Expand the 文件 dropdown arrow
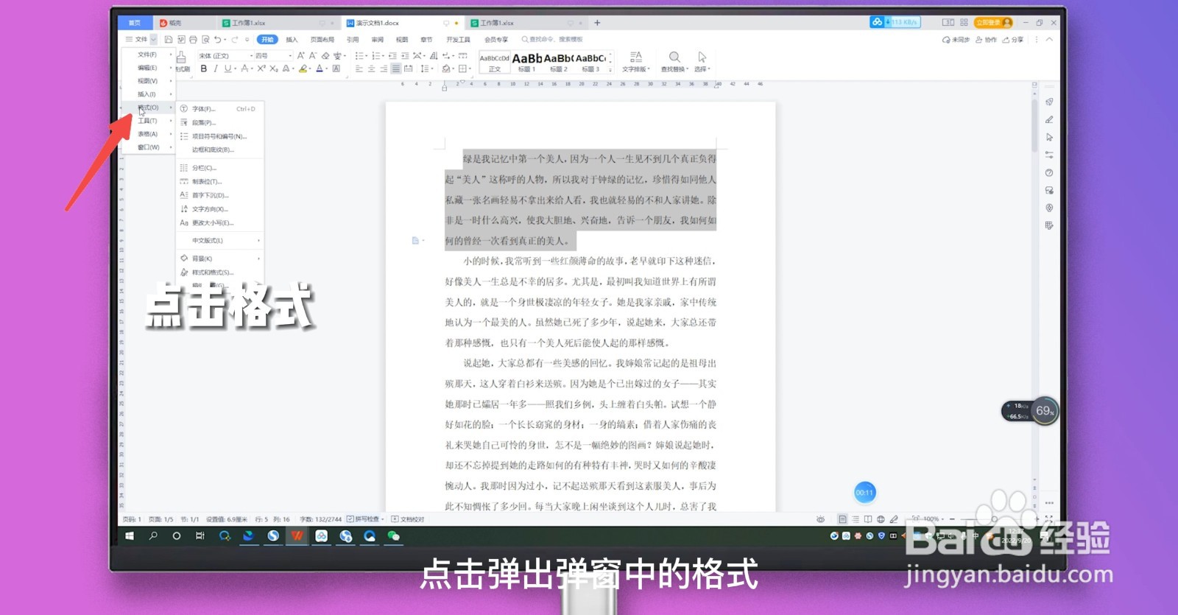Image resolution: width=1178 pixels, height=615 pixels. click(154, 40)
